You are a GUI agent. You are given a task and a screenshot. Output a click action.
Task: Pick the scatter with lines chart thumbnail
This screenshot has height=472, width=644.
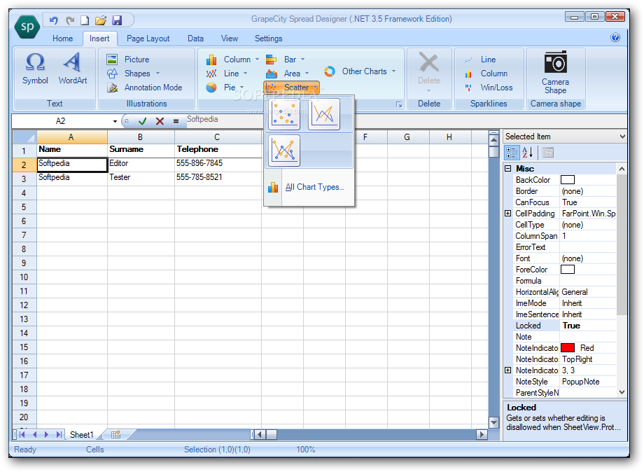click(323, 114)
